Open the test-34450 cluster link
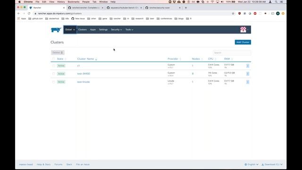Viewport: 302px width, 170px height. click(x=84, y=74)
